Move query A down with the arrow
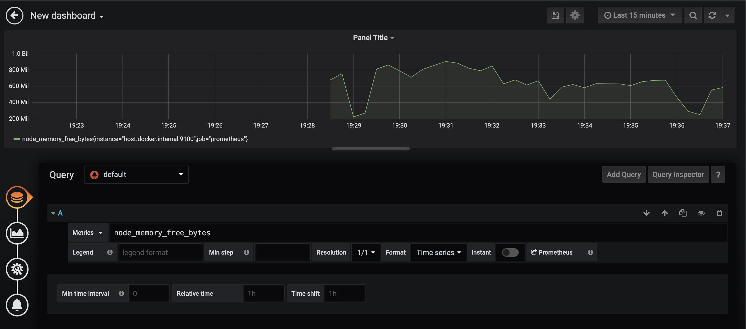This screenshot has width=746, height=329. (646, 213)
